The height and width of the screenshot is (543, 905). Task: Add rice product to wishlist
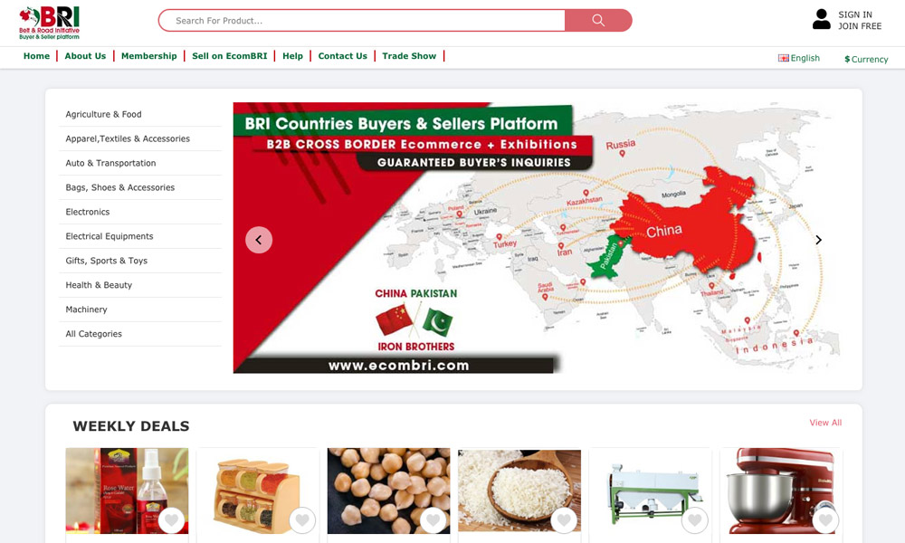(x=564, y=520)
